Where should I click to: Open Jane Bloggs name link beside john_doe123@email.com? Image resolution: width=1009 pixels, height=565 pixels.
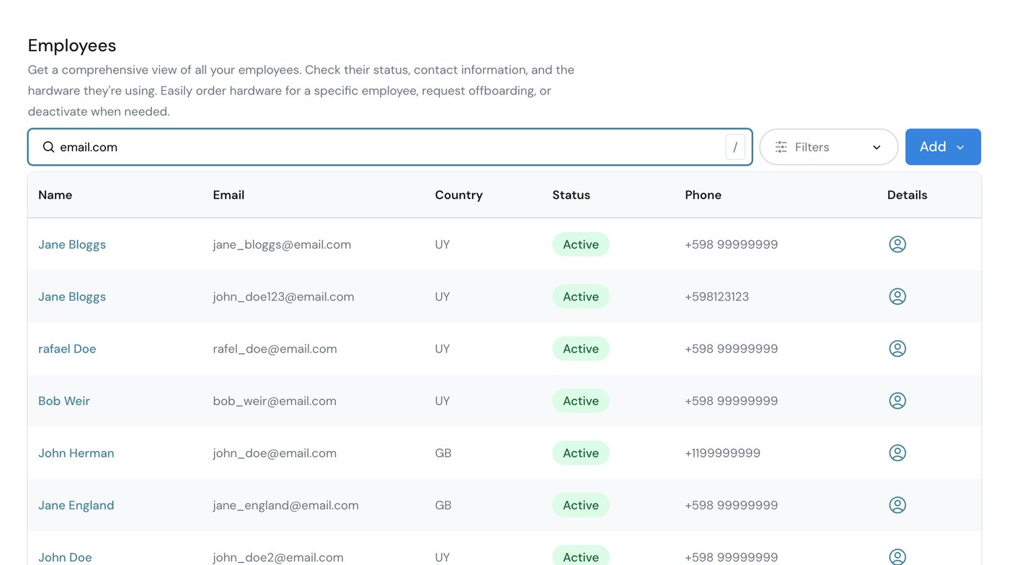point(72,296)
